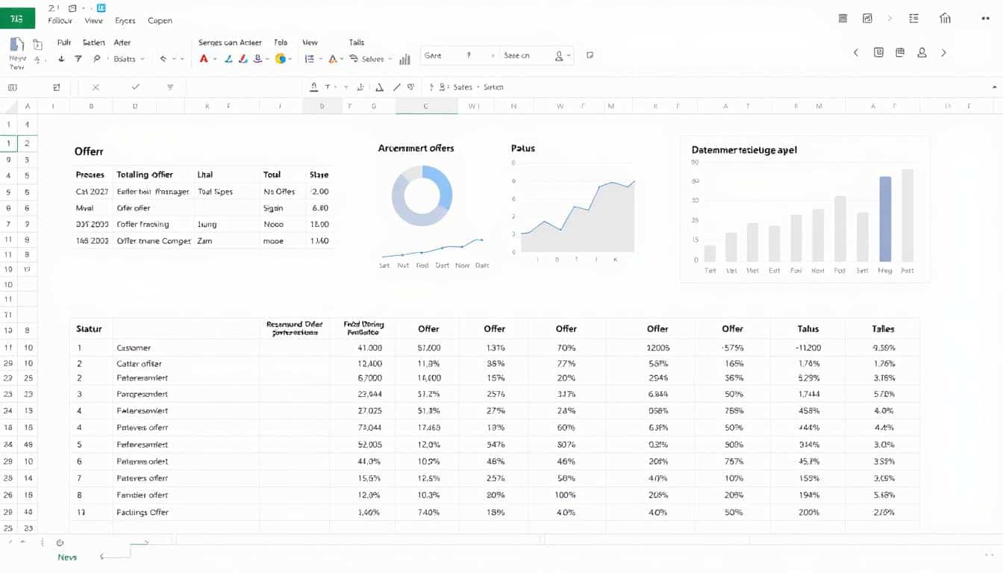Open the Vieve menu tab
Screen dimensions: 1003x573
point(94,21)
